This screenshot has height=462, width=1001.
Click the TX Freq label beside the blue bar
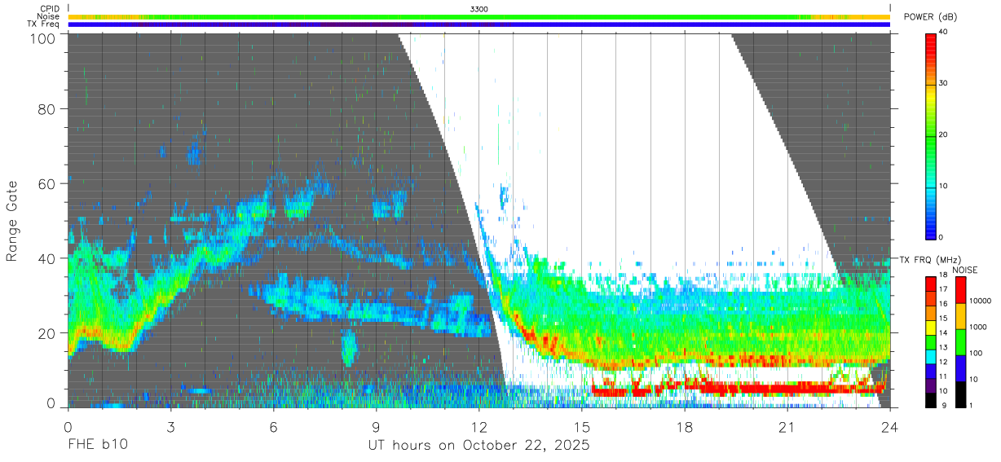click(44, 24)
